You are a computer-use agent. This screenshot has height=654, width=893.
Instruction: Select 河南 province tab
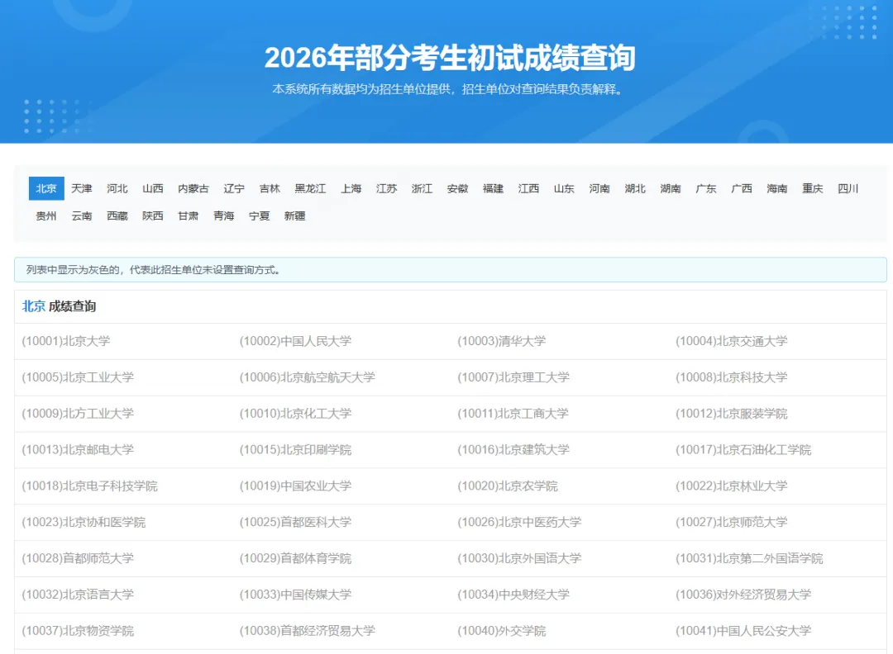tap(599, 188)
